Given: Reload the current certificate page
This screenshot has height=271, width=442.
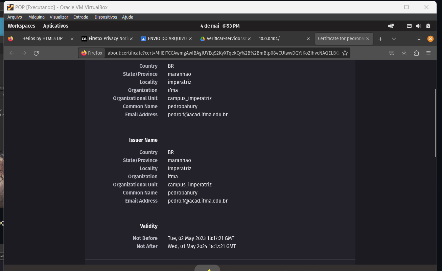Looking at the screenshot, I should pyautogui.click(x=36, y=53).
